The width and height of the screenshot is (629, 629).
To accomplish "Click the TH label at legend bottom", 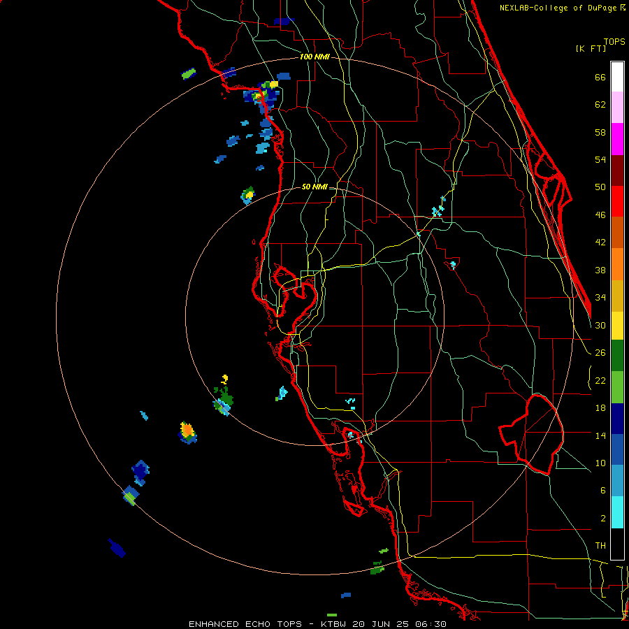I will tap(600, 546).
